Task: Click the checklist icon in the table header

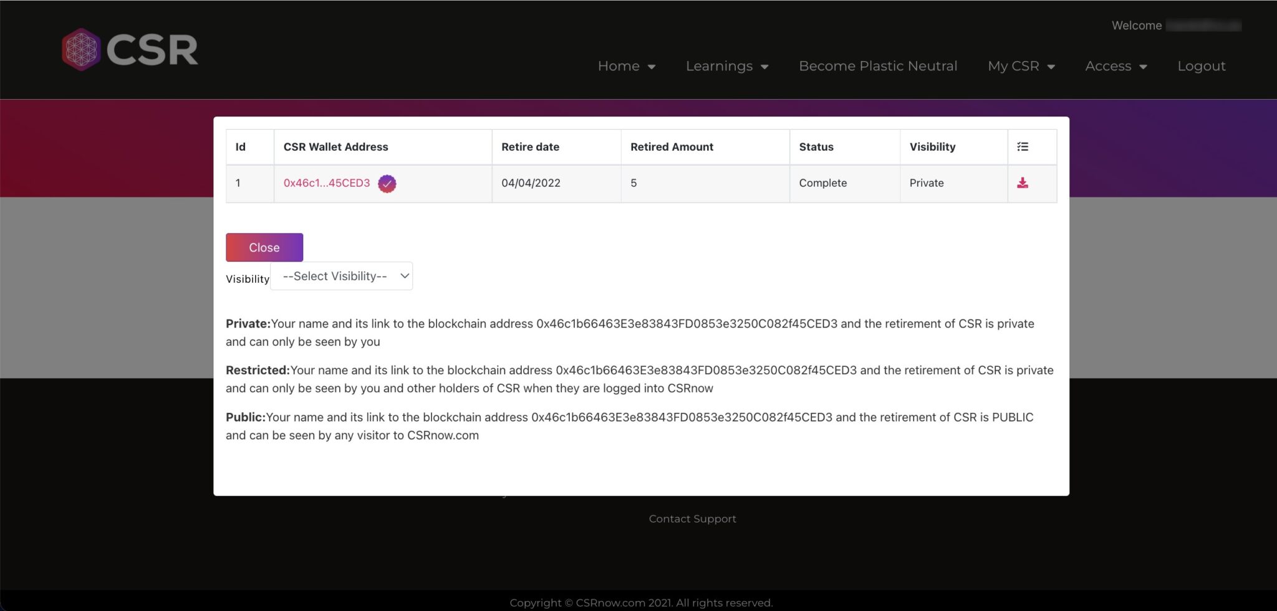Action: pos(1022,147)
